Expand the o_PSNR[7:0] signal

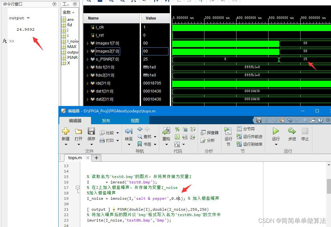click(87, 59)
